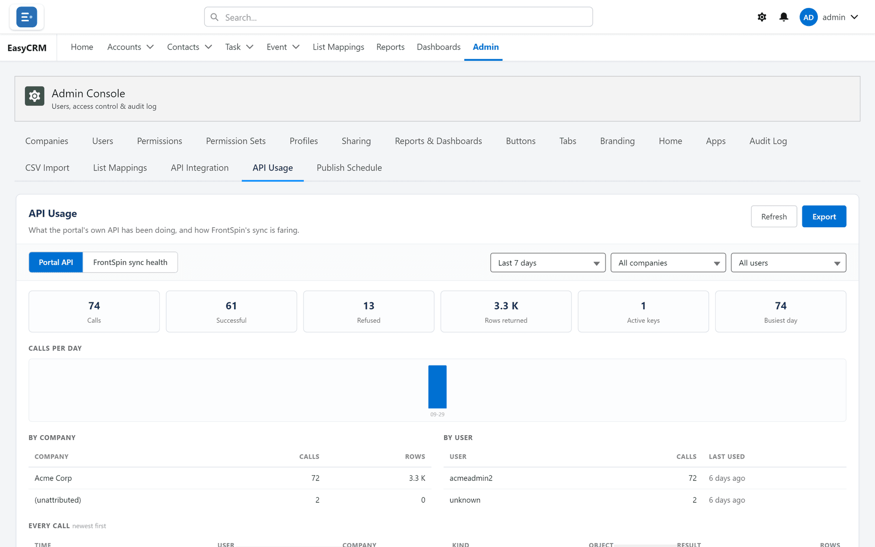Open the Tabs admin tab

pos(568,141)
